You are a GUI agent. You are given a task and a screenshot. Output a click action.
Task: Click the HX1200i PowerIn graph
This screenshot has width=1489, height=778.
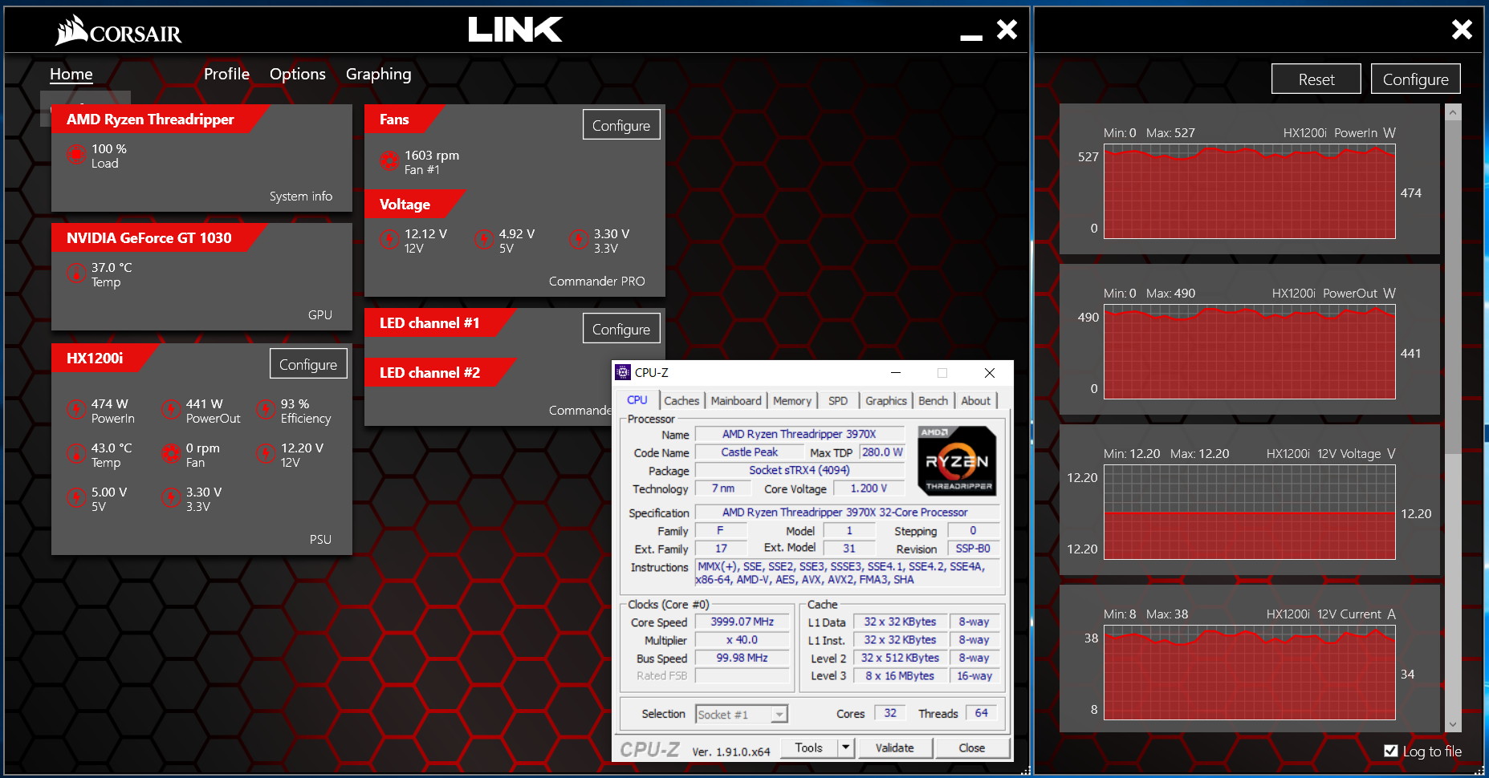point(1250,192)
